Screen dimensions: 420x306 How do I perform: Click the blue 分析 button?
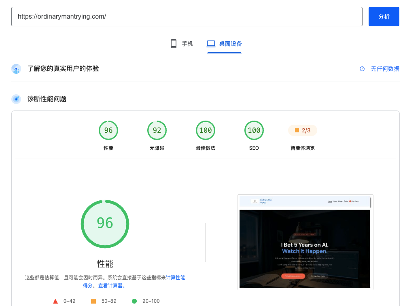384,17
